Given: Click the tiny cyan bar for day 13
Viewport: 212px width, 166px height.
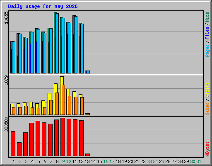Looking at the screenshot, I should pyautogui.click(x=88, y=72).
